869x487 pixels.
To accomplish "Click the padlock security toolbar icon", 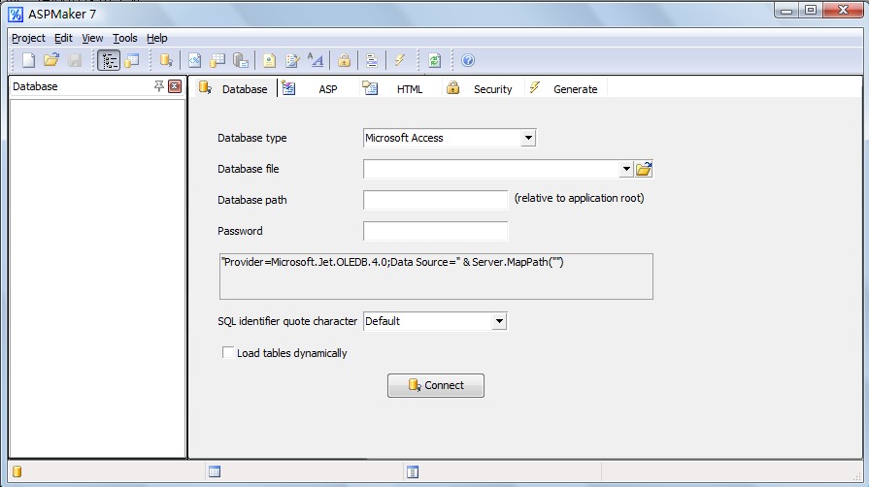I will pyautogui.click(x=344, y=60).
